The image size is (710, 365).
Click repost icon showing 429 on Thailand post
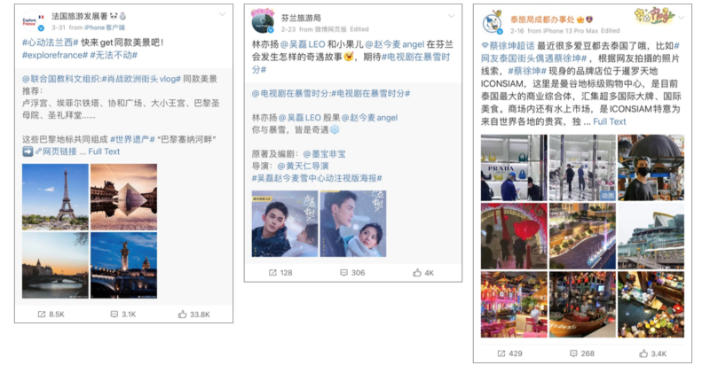click(501, 353)
